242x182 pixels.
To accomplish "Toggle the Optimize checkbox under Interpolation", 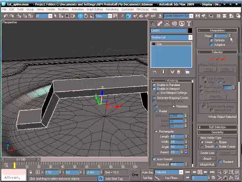I will pos(211,40).
